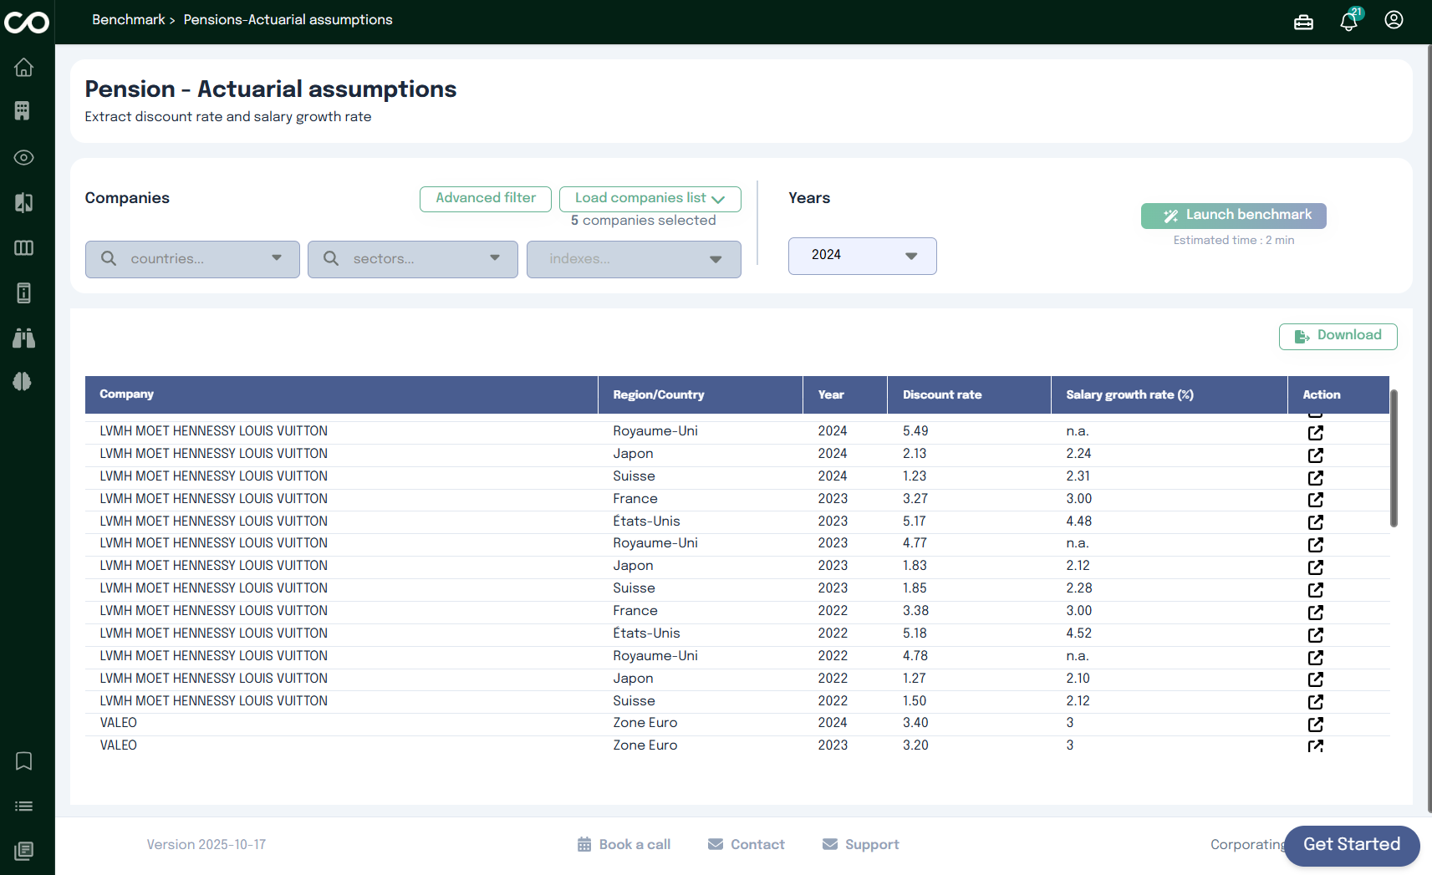Click the home icon in sidebar
Image resolution: width=1432 pixels, height=875 pixels.
23,67
